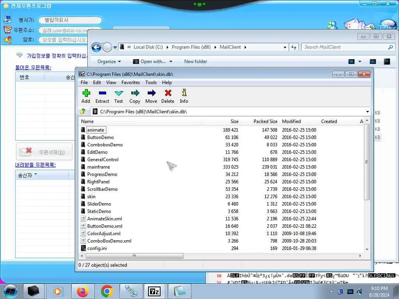Viewport: 399px width, 299px height.
Task: Select the GeneralControl folder
Action: click(103, 159)
